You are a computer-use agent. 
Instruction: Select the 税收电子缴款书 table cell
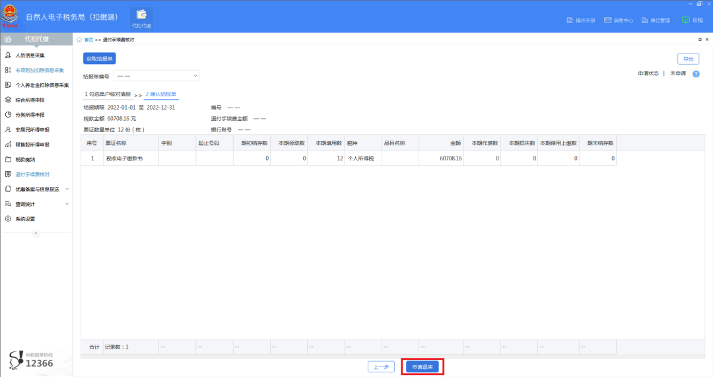tap(131, 158)
